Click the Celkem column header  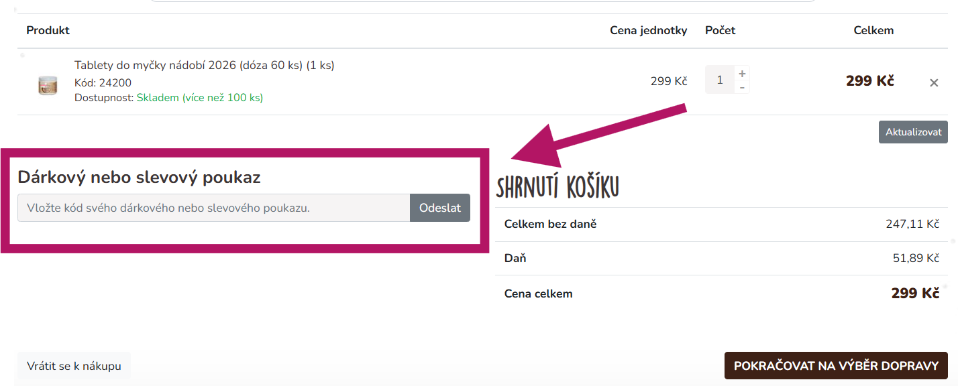coord(873,30)
